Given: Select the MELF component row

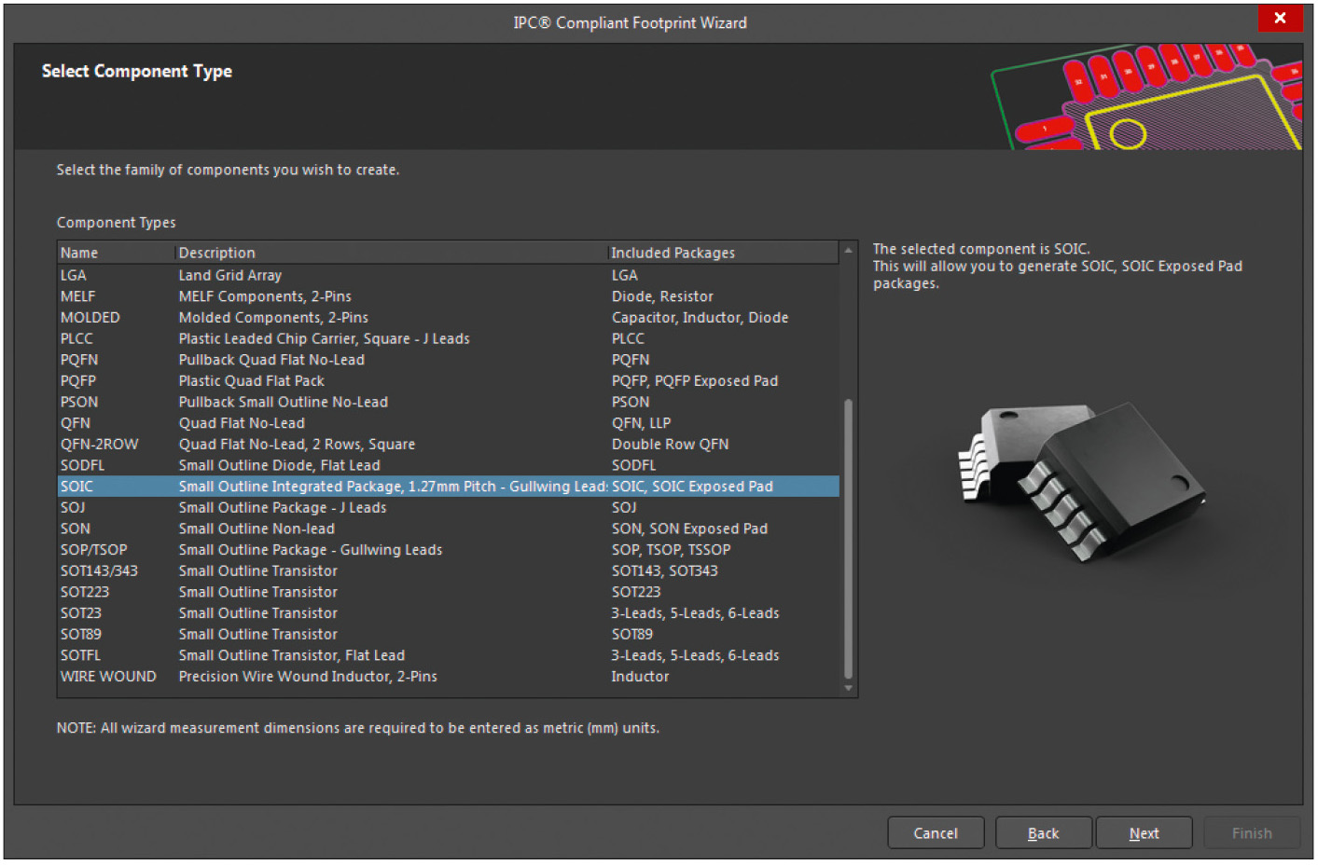Looking at the screenshot, I should (x=448, y=296).
